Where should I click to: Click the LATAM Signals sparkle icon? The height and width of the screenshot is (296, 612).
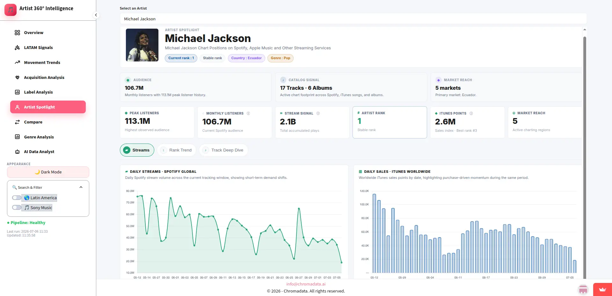point(17,47)
